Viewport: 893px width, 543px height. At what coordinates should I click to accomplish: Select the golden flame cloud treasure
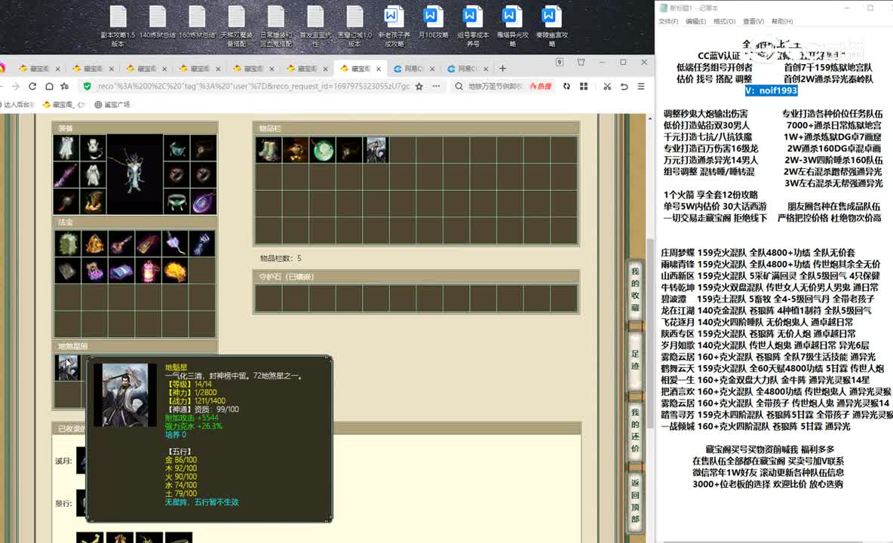[x=175, y=271]
